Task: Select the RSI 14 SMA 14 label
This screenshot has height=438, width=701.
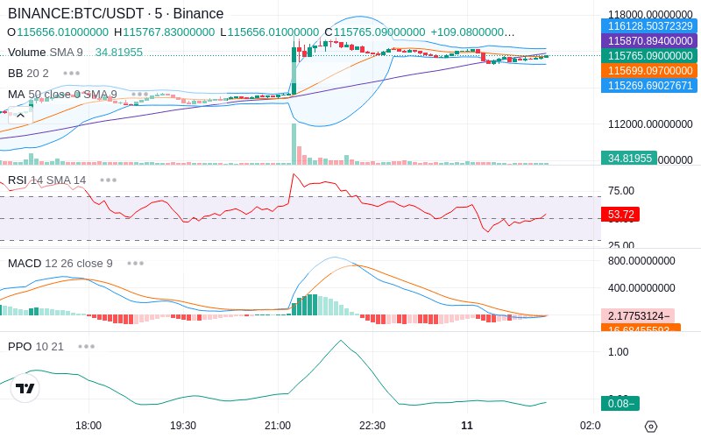Action: (x=47, y=180)
